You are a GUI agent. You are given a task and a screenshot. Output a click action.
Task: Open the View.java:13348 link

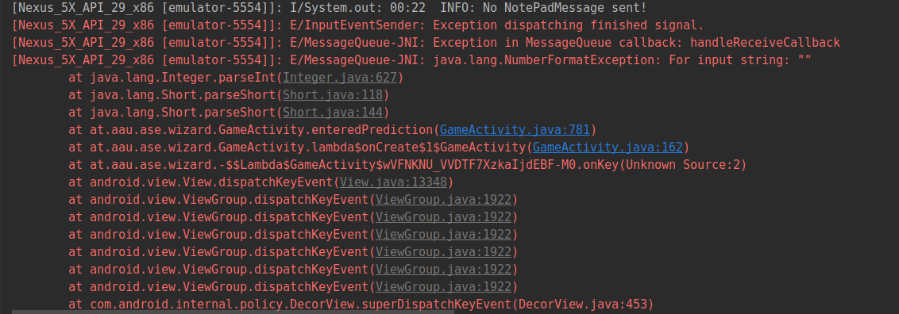[394, 182]
